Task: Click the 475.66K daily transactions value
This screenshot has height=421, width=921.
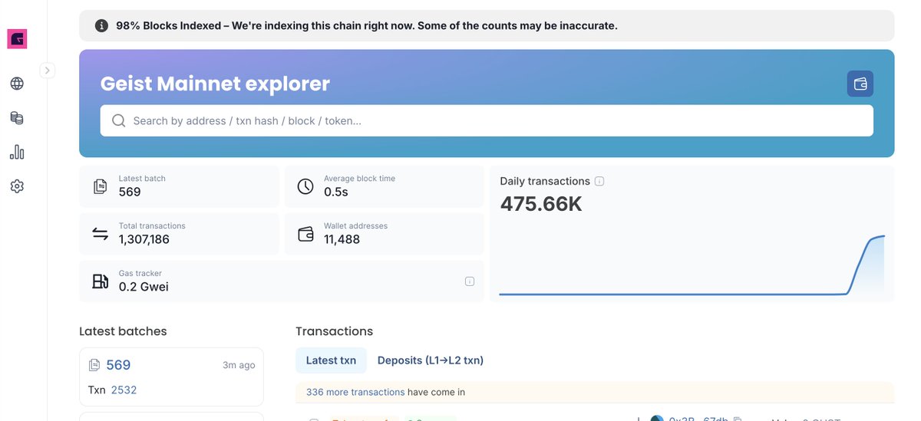Action: [x=541, y=204]
